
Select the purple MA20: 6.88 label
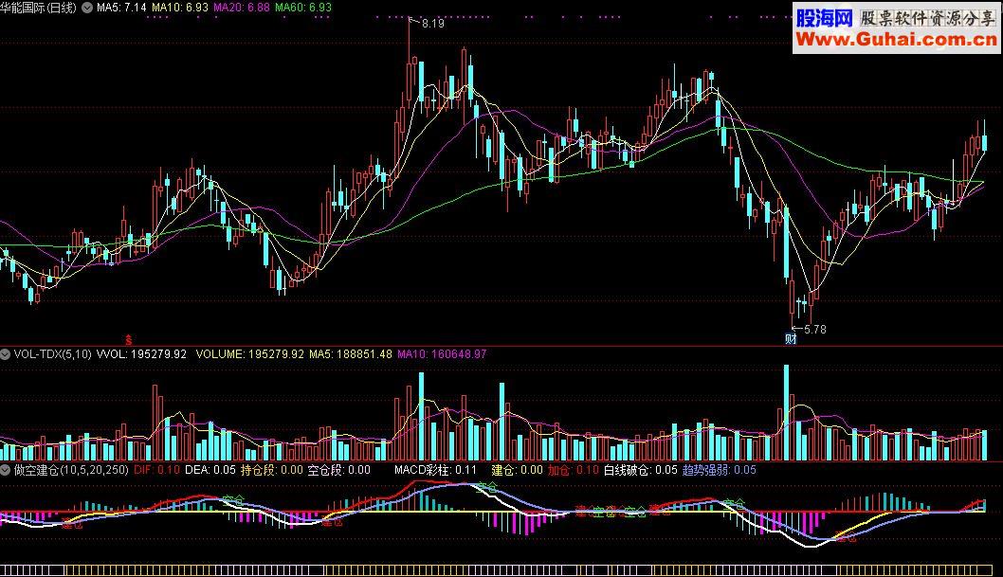241,8
